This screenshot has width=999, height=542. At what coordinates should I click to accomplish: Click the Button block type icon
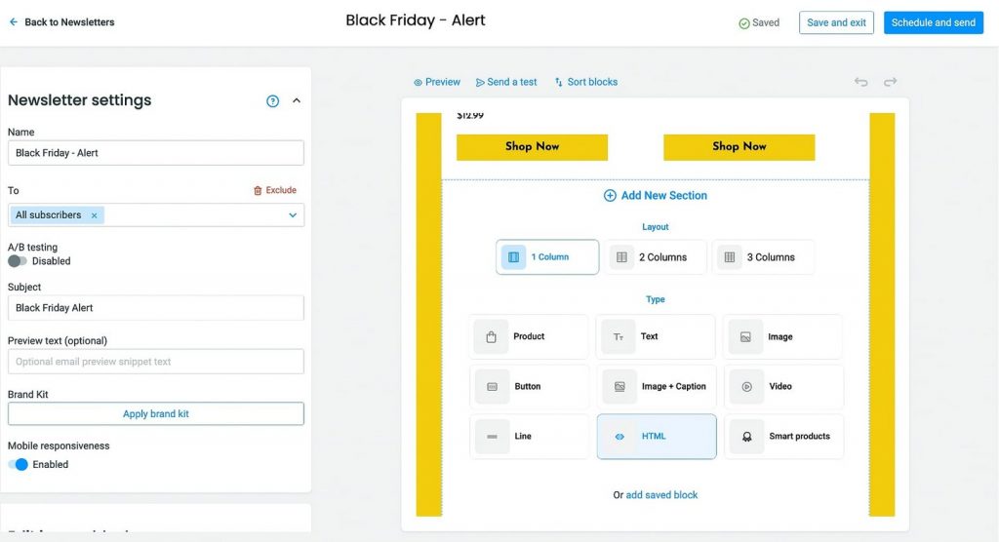click(x=492, y=387)
